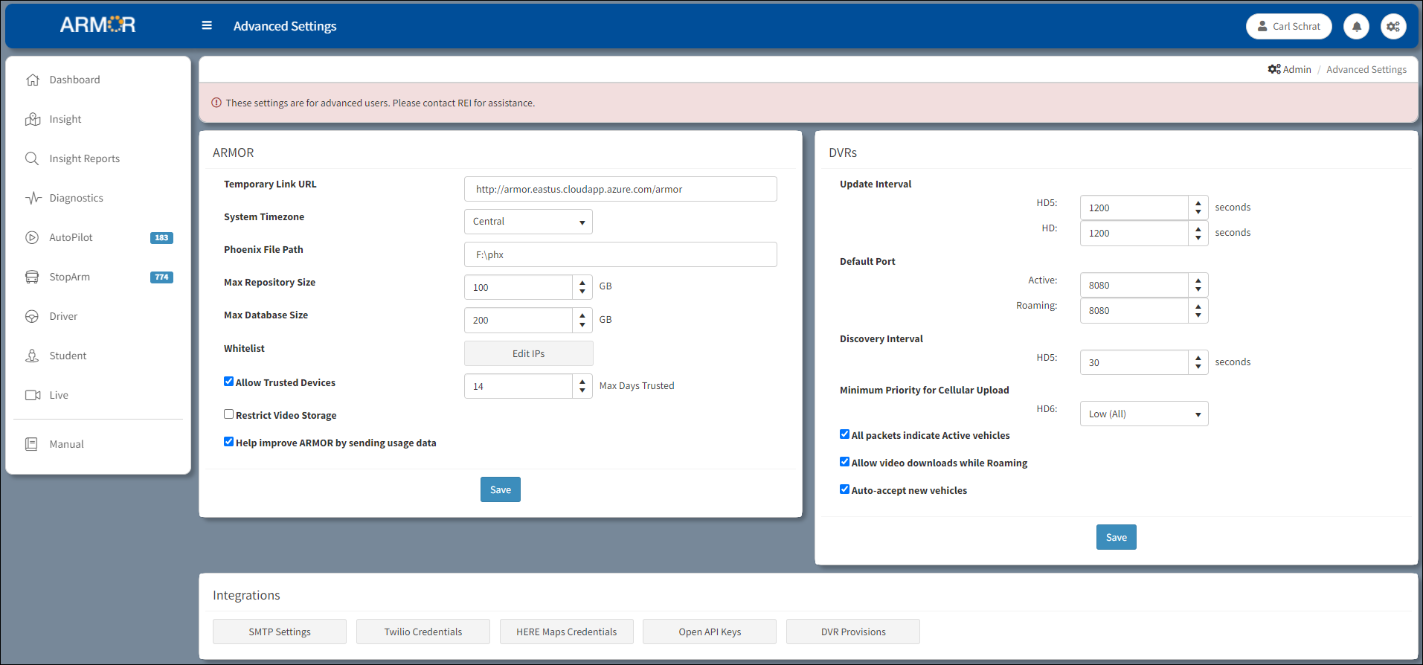The height and width of the screenshot is (665, 1423).
Task: Click Edit IPs whitelist button
Action: coord(529,353)
